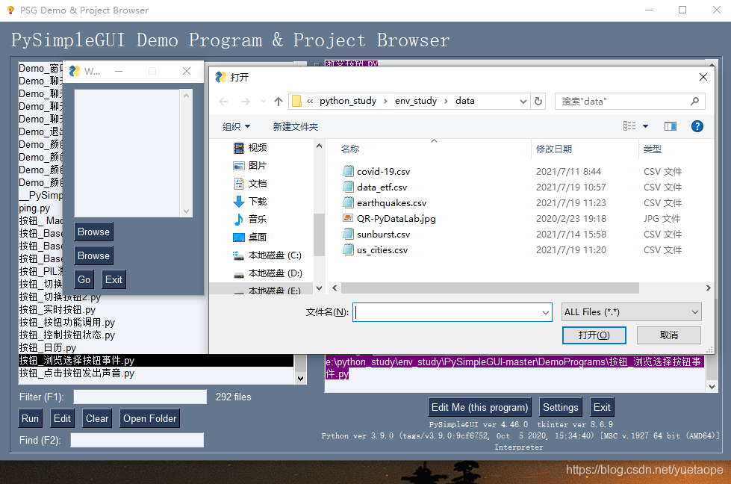Click the Open Folder button

[x=149, y=418]
